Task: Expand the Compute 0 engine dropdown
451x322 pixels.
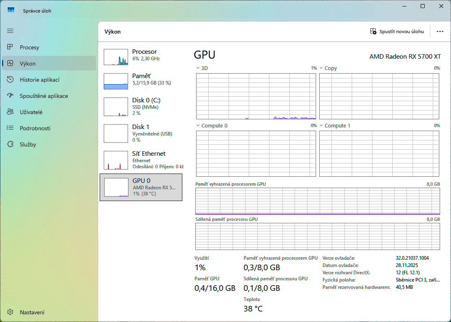Action: tap(198, 126)
